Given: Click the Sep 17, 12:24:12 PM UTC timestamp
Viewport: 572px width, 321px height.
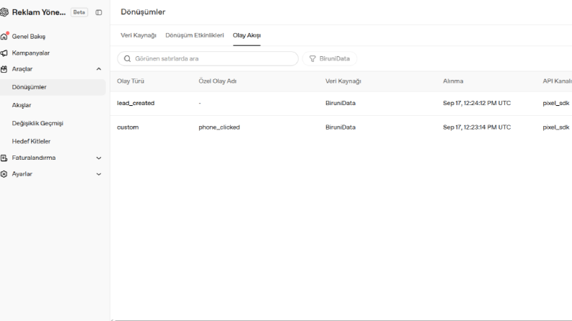Looking at the screenshot, I should pos(477,104).
